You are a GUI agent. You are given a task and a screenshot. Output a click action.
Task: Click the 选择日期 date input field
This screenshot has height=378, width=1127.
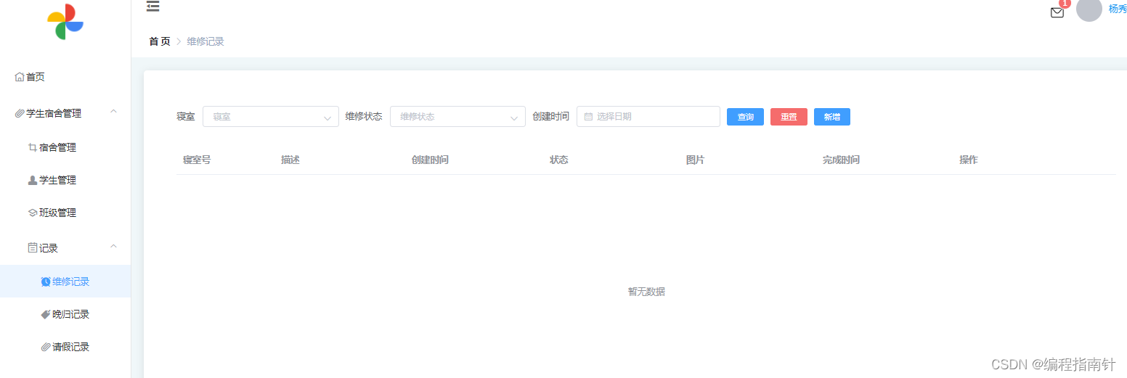[648, 116]
